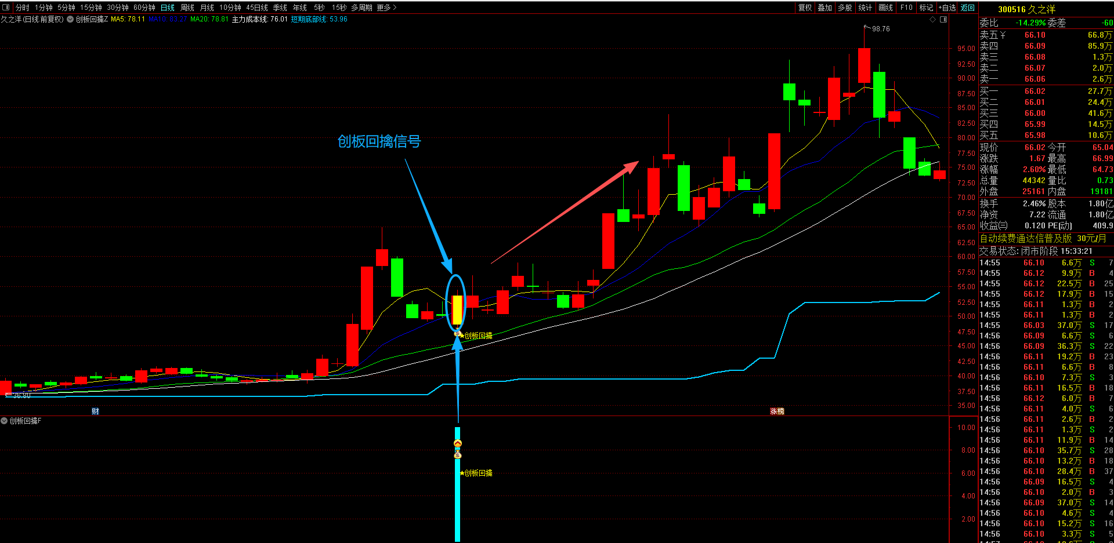Click the 叠加 overlay button

click(x=825, y=8)
